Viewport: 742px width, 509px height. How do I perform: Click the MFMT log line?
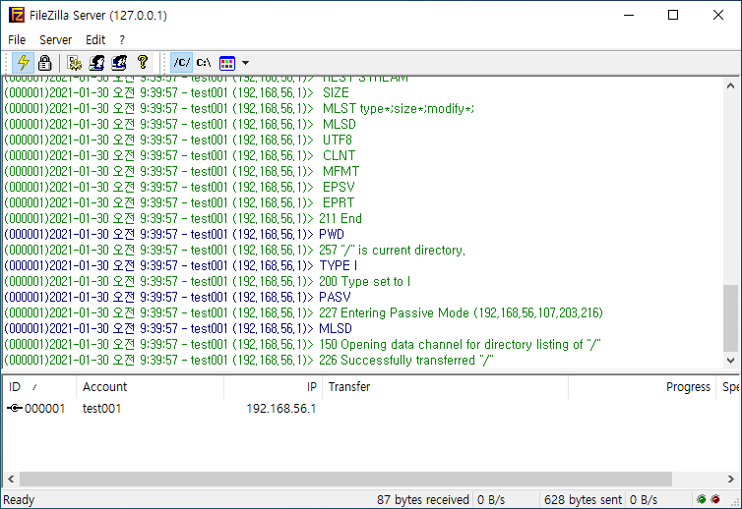[x=182, y=171]
